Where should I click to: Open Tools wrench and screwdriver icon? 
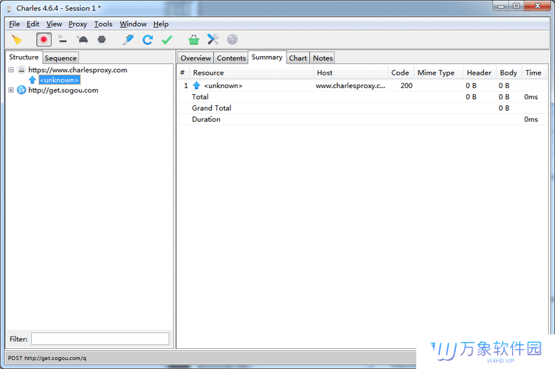(x=213, y=39)
